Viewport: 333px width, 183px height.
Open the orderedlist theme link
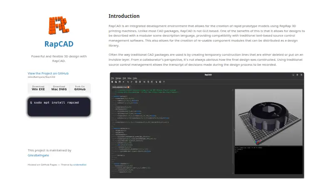(80, 165)
